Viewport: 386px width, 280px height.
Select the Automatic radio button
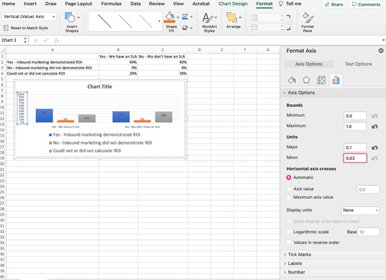pos(289,177)
